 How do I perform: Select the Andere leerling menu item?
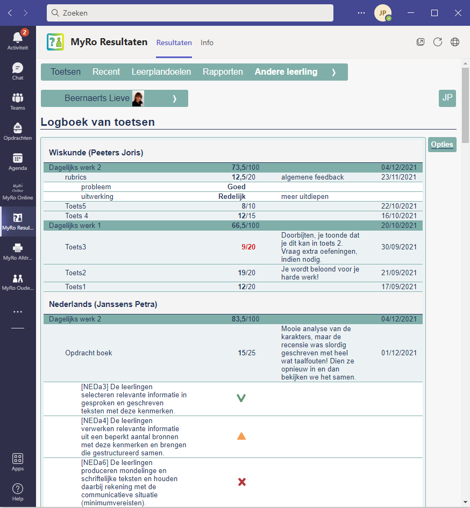tap(286, 72)
